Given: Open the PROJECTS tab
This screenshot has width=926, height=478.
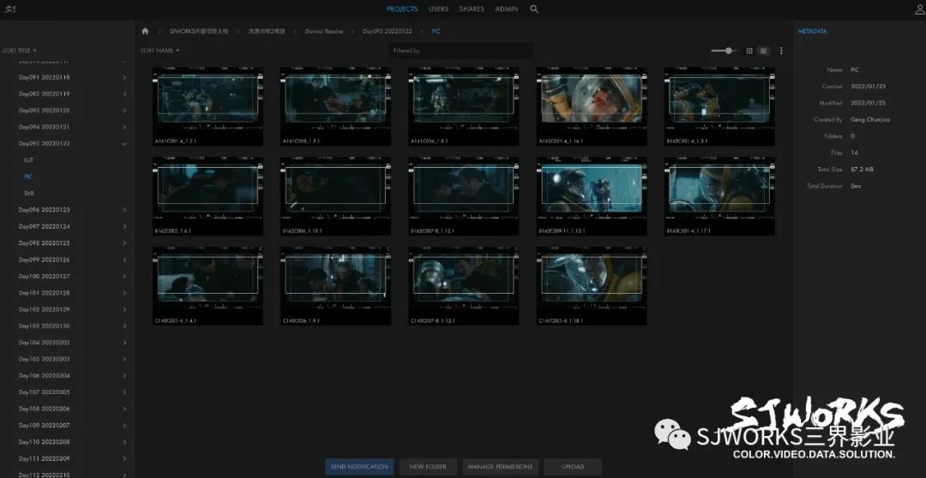Looking at the screenshot, I should pyautogui.click(x=401, y=9).
